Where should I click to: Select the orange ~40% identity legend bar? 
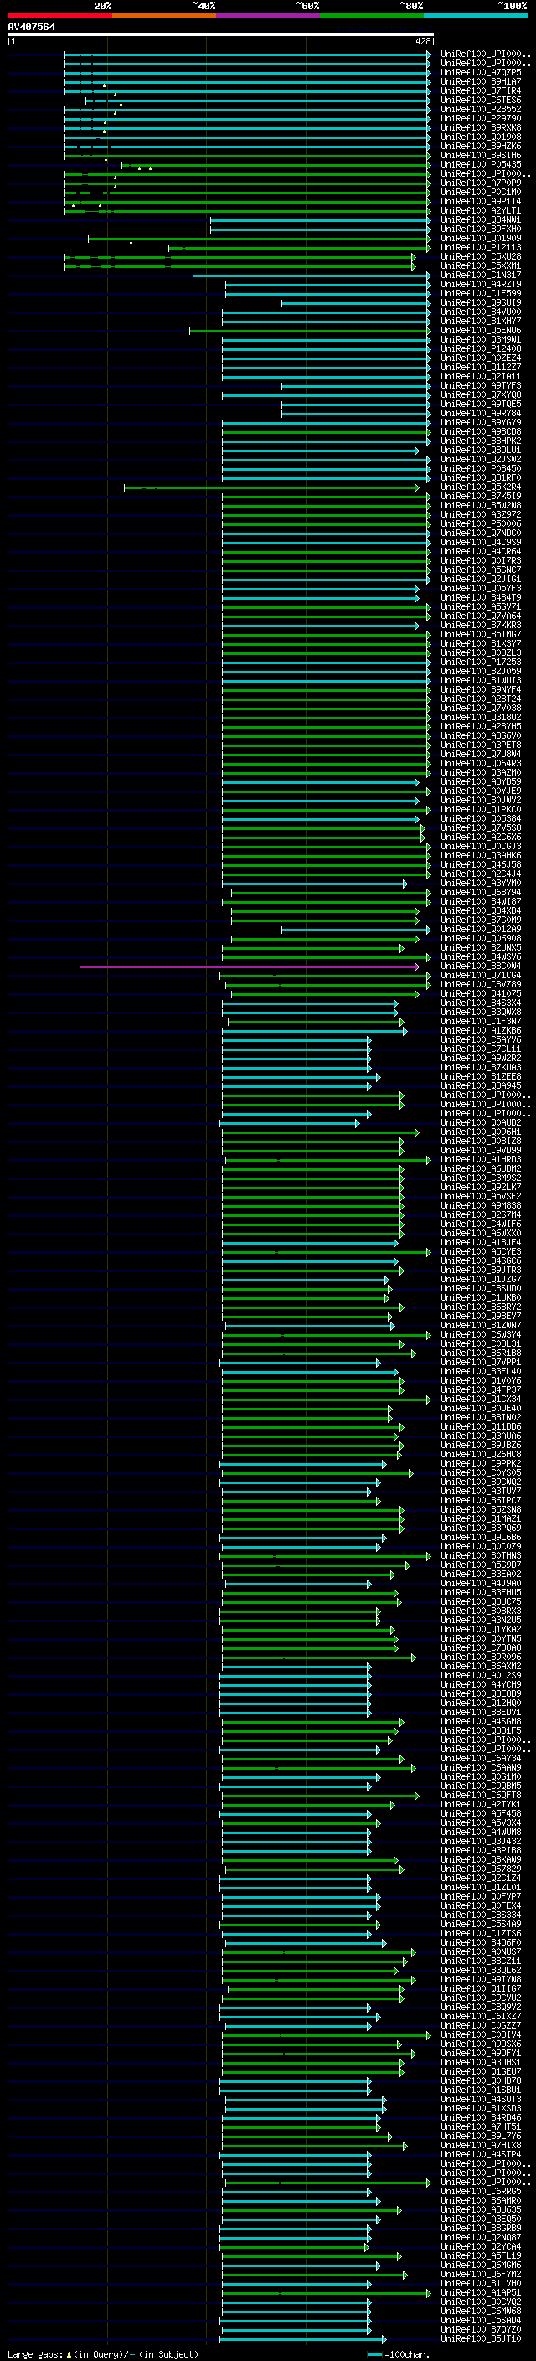(x=164, y=15)
